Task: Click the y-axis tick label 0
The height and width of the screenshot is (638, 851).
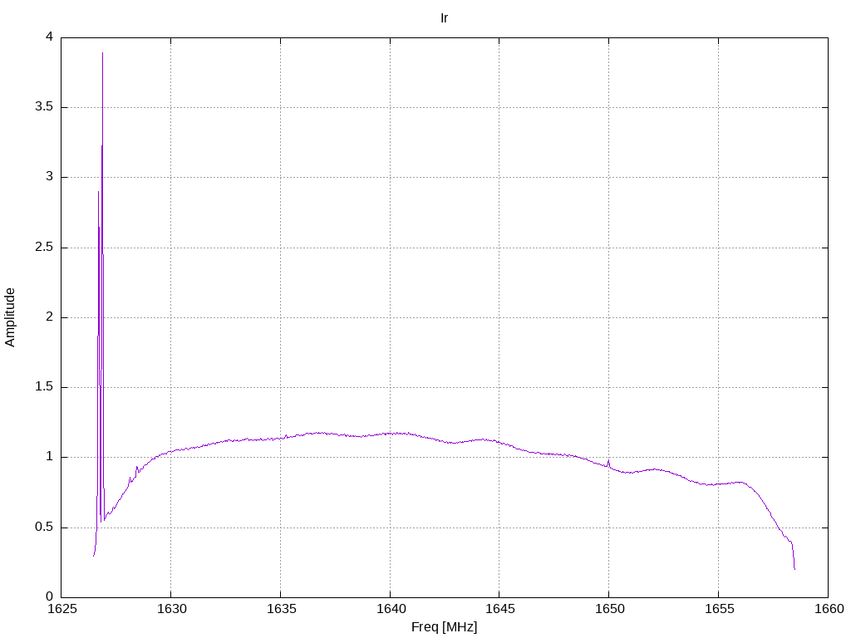Action: [x=49, y=596]
